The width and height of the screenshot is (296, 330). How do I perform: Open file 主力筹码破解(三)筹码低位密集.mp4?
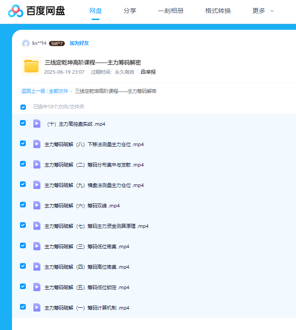87,247
